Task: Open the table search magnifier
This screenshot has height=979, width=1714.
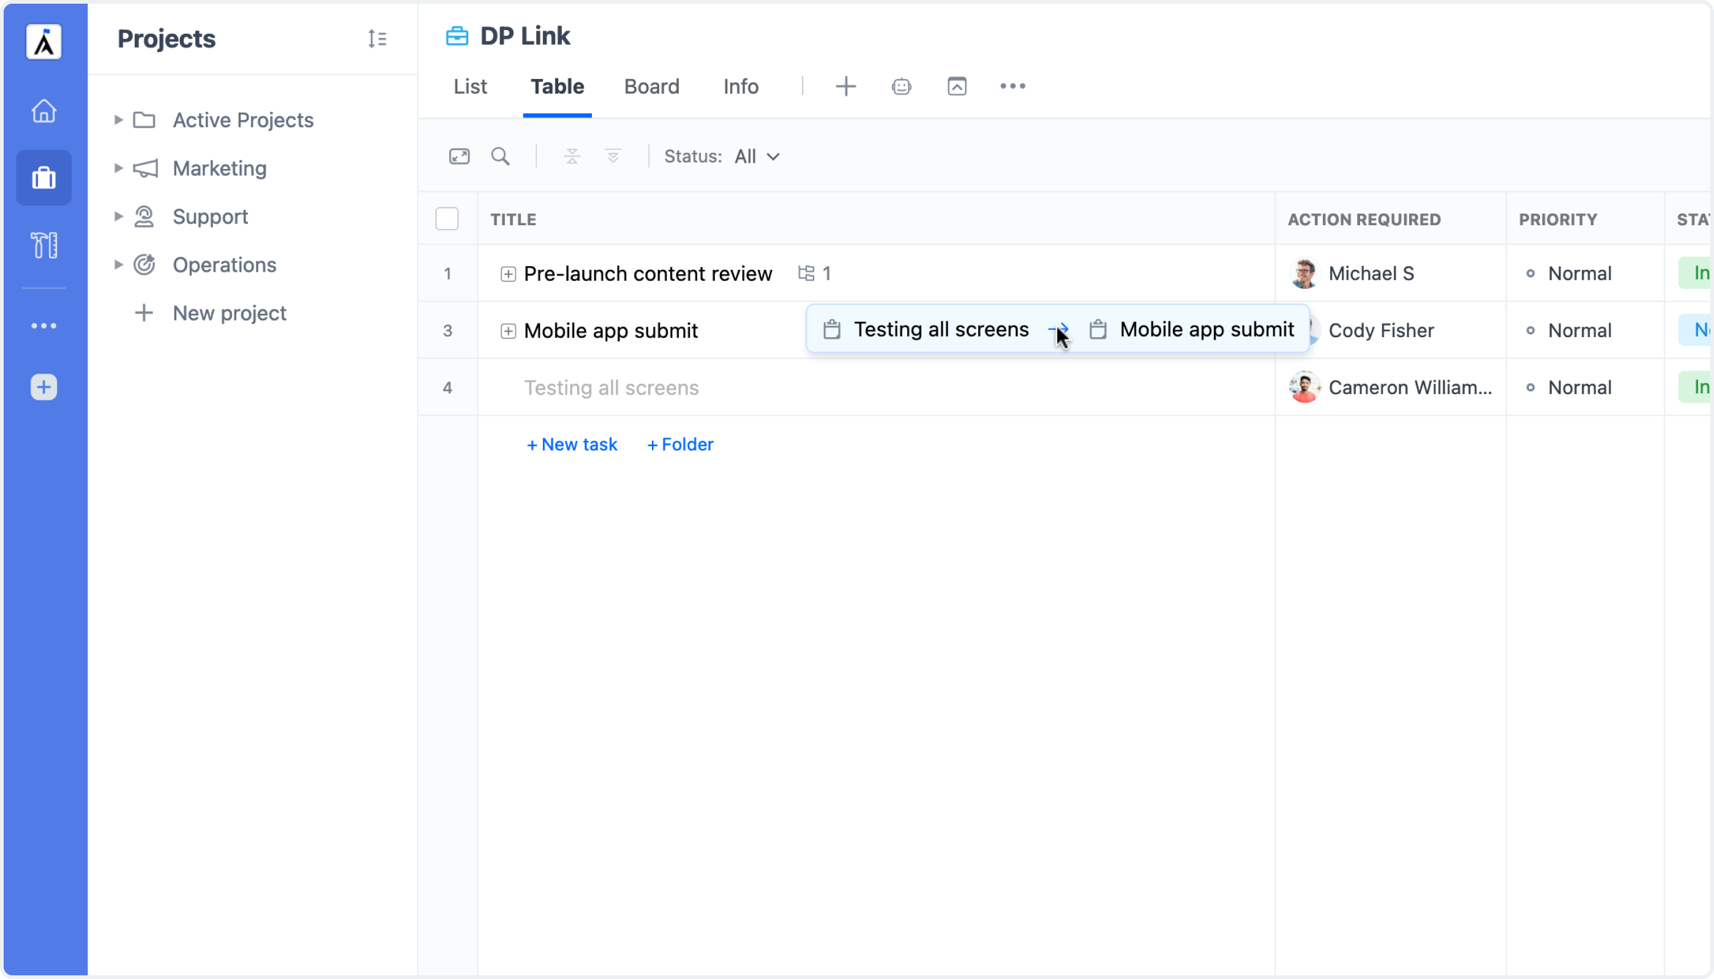Action: [x=501, y=157]
